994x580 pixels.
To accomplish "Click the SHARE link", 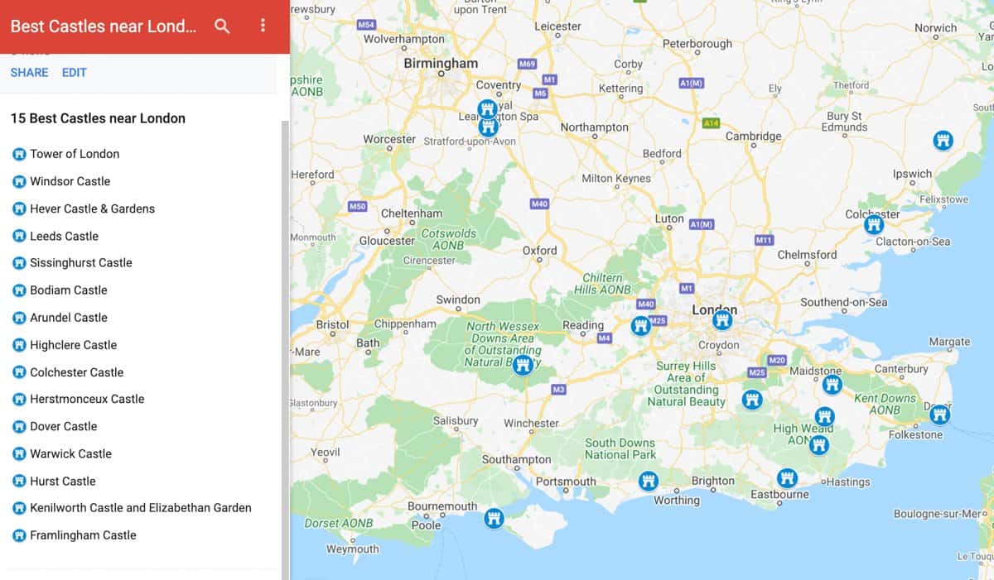I will (x=29, y=72).
